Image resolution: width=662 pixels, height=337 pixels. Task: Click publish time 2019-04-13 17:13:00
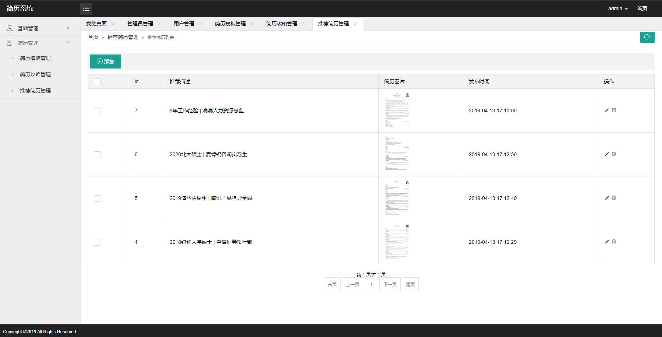(493, 110)
